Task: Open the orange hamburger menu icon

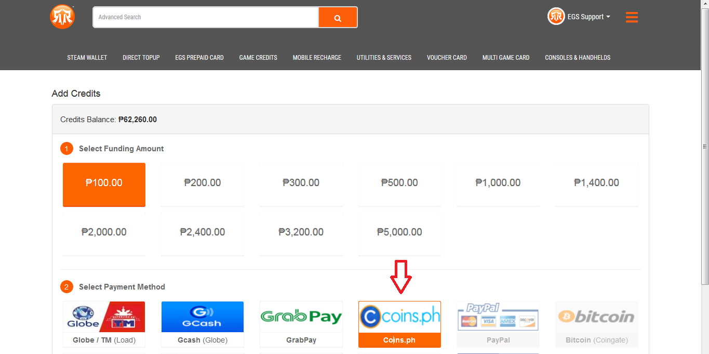Action: (632, 17)
